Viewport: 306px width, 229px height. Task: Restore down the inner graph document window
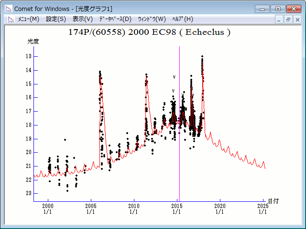tap(288, 20)
